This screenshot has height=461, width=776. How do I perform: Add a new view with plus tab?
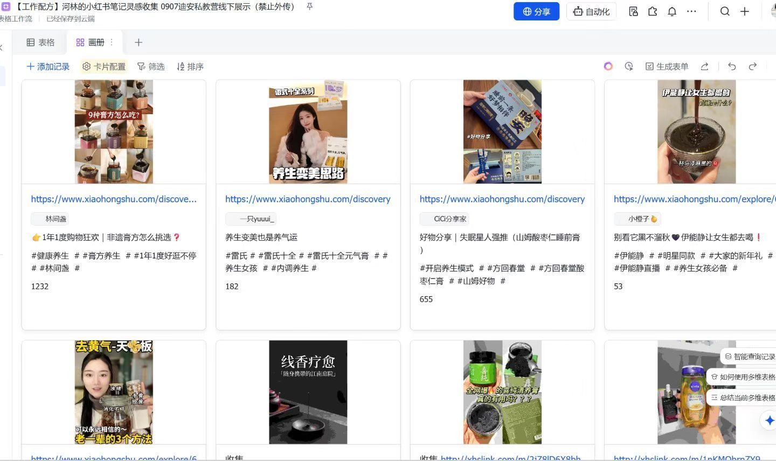click(x=138, y=42)
